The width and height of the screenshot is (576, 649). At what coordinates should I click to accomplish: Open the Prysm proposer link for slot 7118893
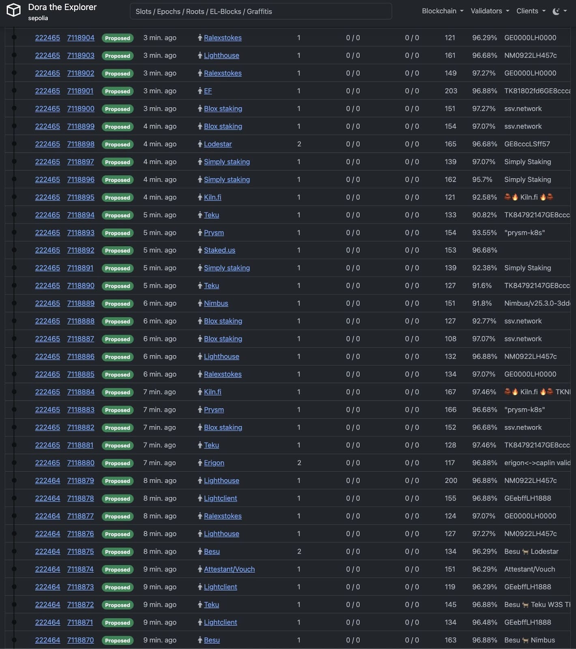214,233
